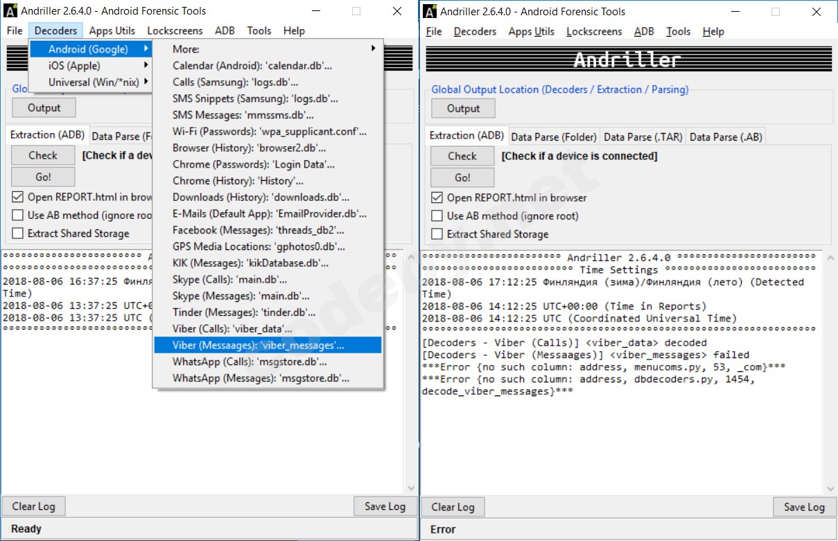
Task: Toggle Open REPORT.html in browser, right window
Action: (x=437, y=198)
